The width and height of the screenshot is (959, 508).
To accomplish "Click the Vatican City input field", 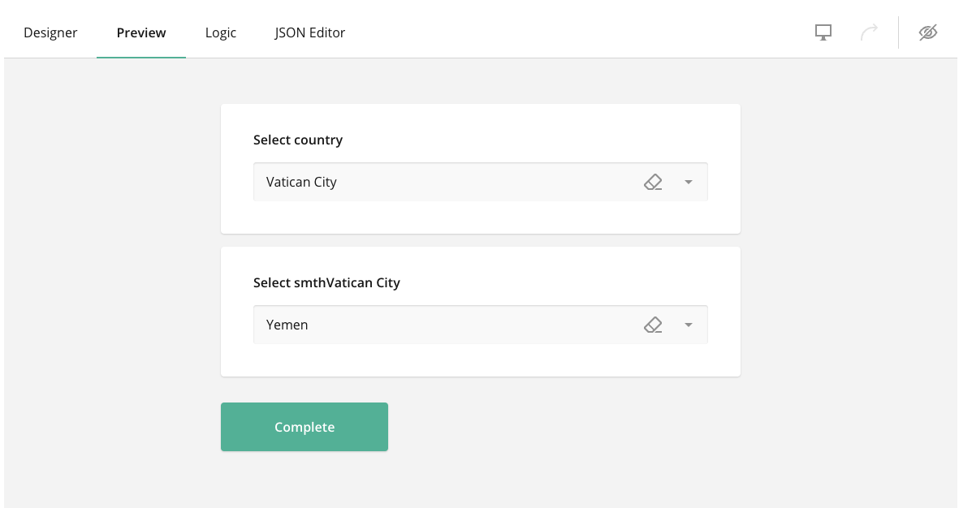I will [447, 182].
